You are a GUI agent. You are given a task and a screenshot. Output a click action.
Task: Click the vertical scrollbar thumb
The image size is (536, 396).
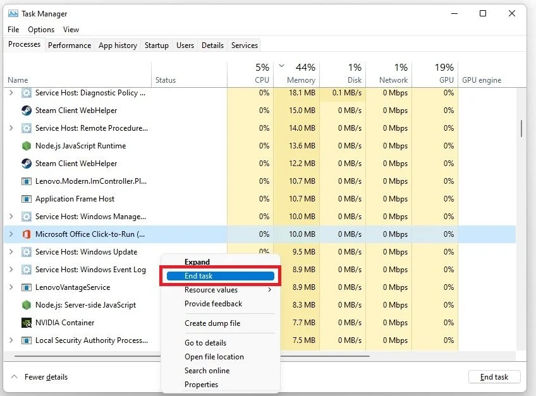tap(521, 128)
